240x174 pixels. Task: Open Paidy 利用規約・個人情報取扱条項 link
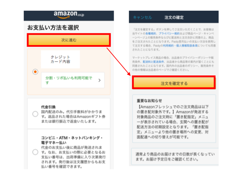[x=180, y=45]
